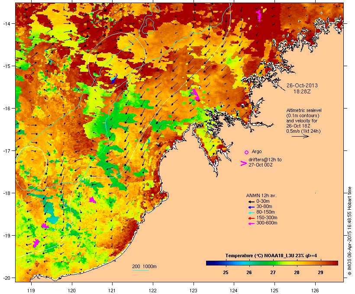
Task: Click the '300-600m' depth label
Action: [267, 223]
